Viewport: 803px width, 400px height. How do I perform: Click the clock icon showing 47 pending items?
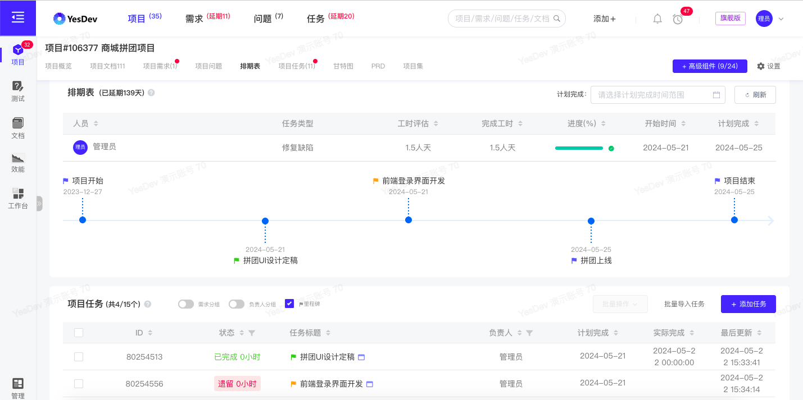coord(677,19)
